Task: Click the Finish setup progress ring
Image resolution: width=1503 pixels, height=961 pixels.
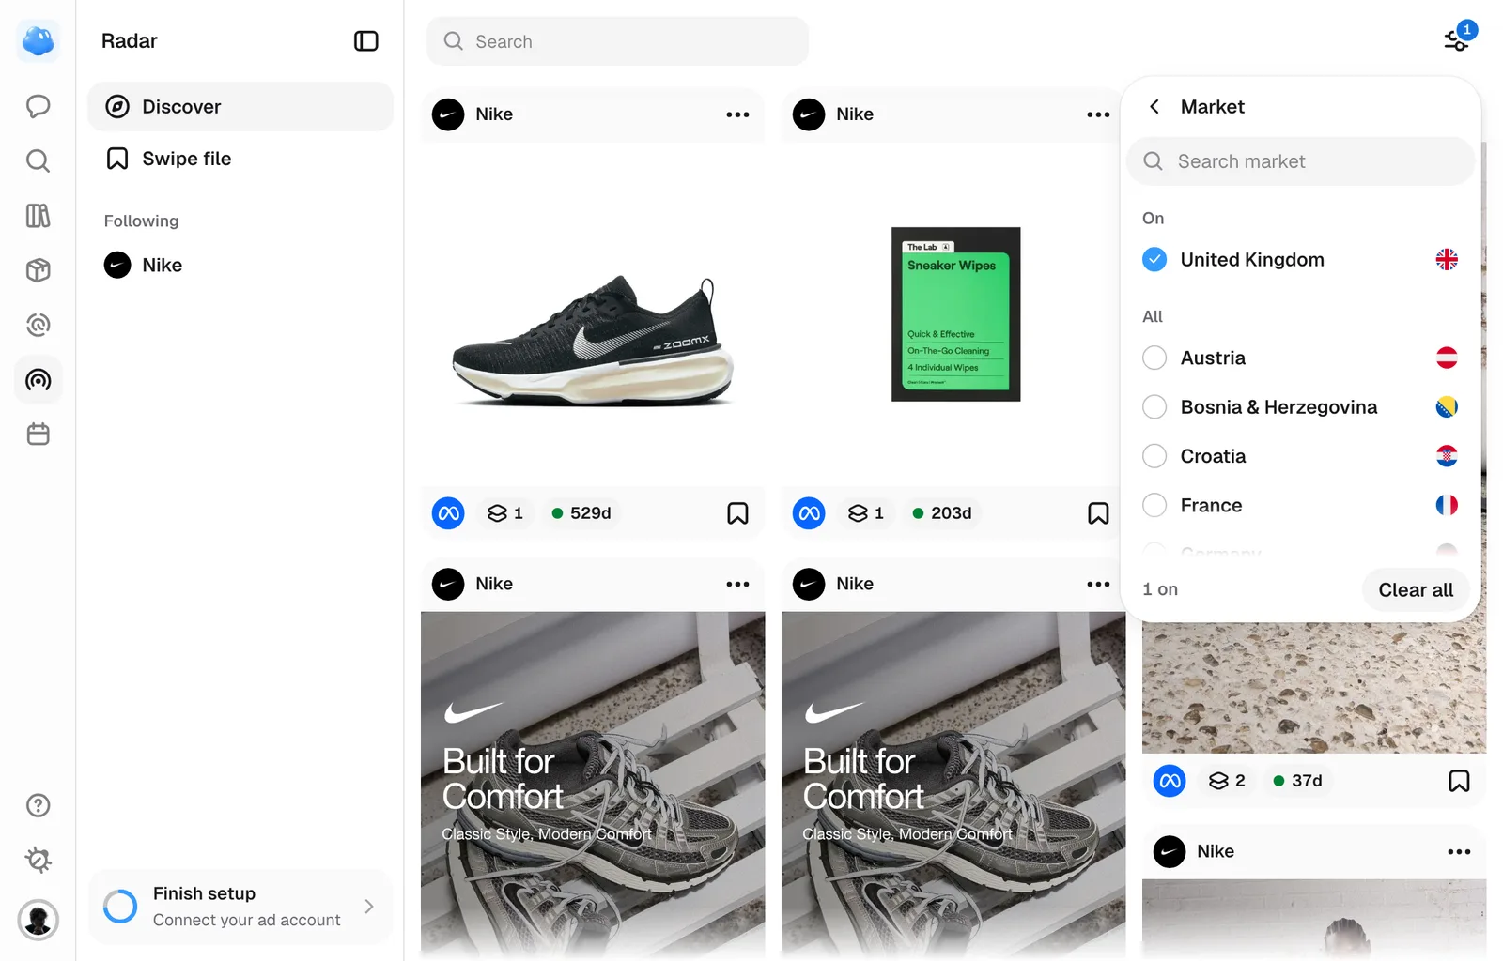Action: click(x=120, y=907)
